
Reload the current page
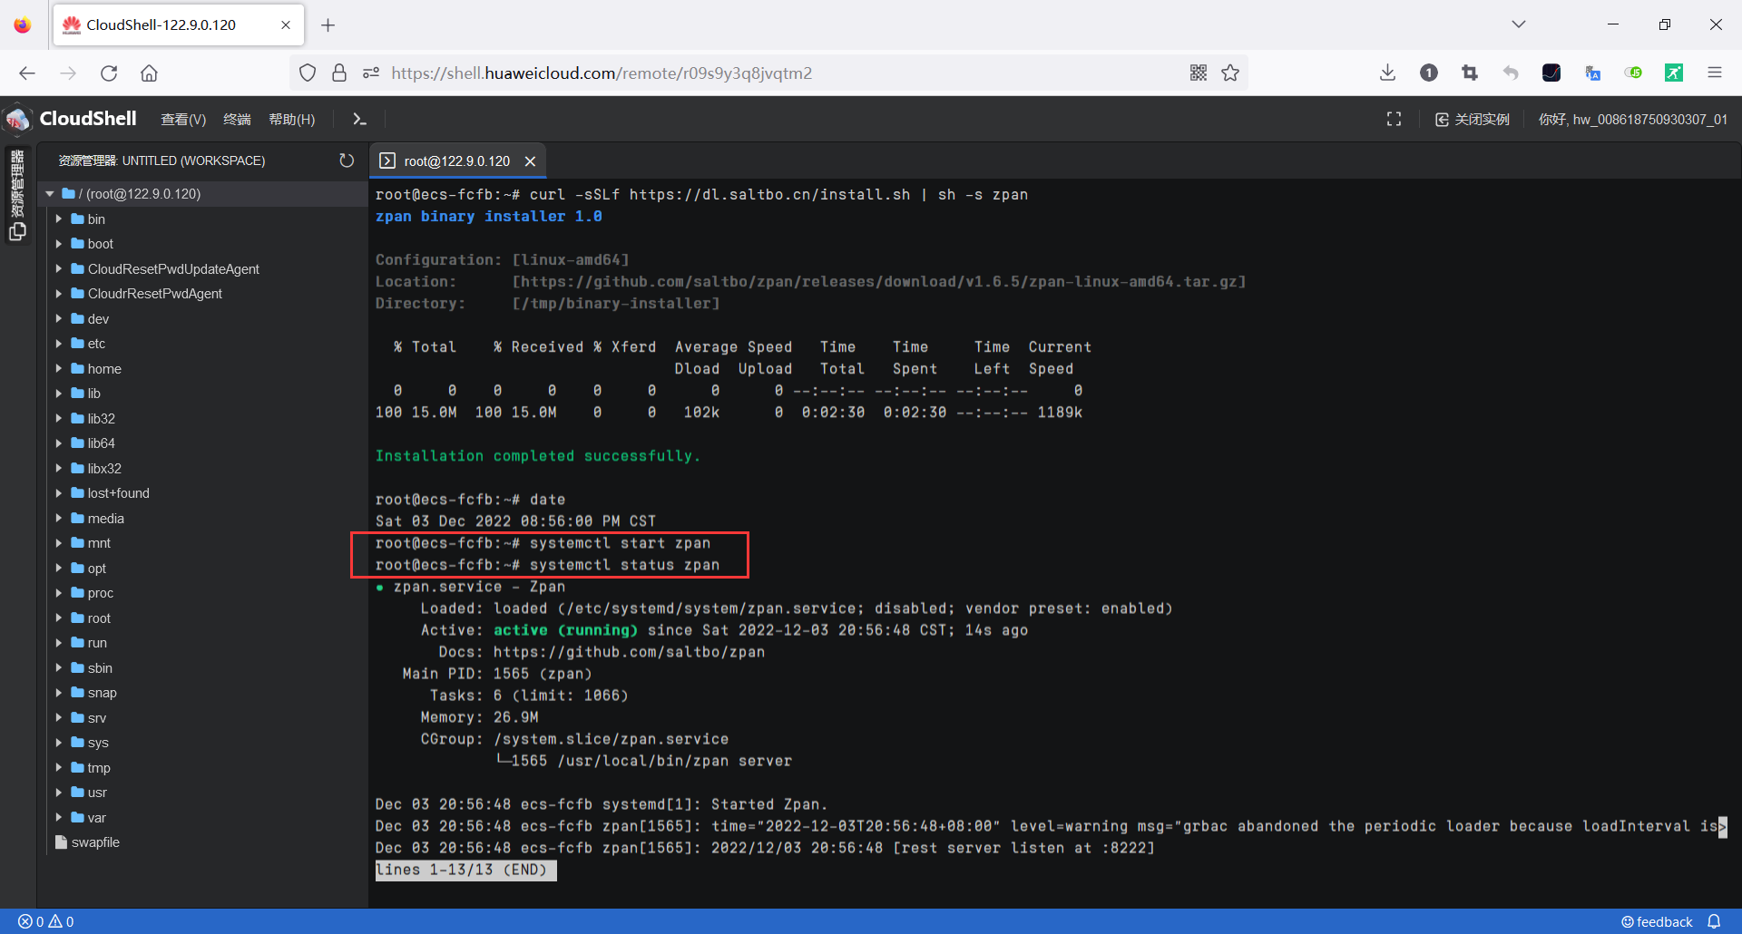coord(109,73)
